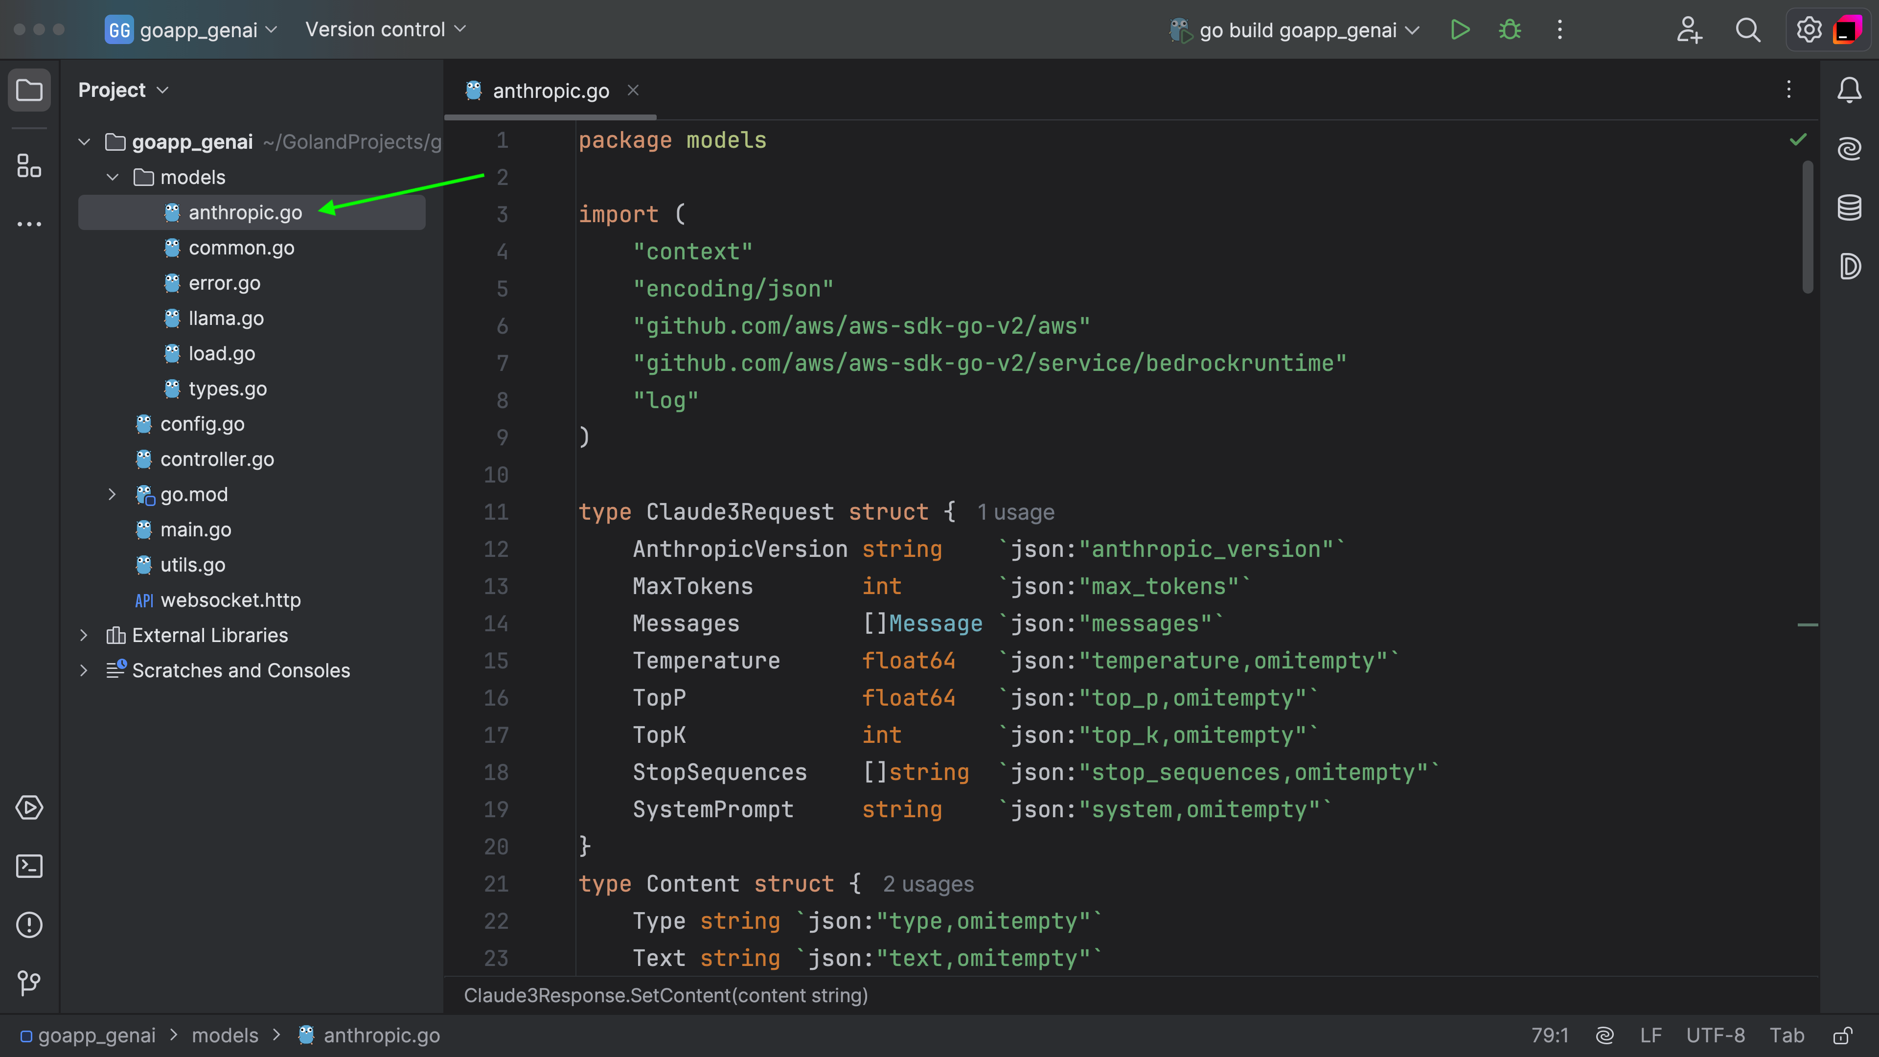Collapse the models folder
Viewport: 1879px width, 1057px height.
click(113, 177)
